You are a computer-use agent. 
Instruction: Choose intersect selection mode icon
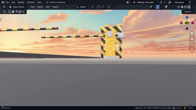point(23,12)
